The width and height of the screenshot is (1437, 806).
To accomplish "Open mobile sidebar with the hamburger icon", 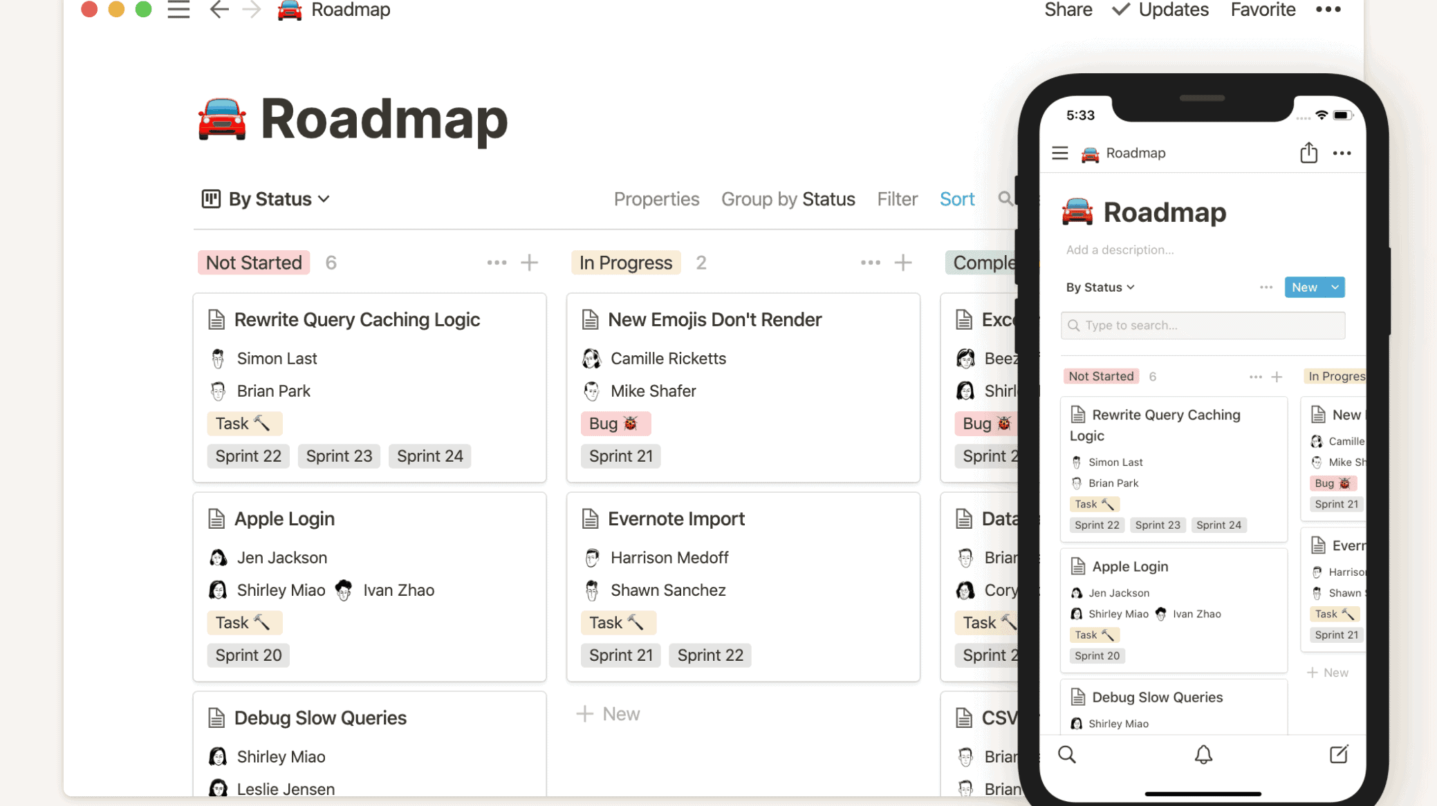I will (x=1059, y=153).
